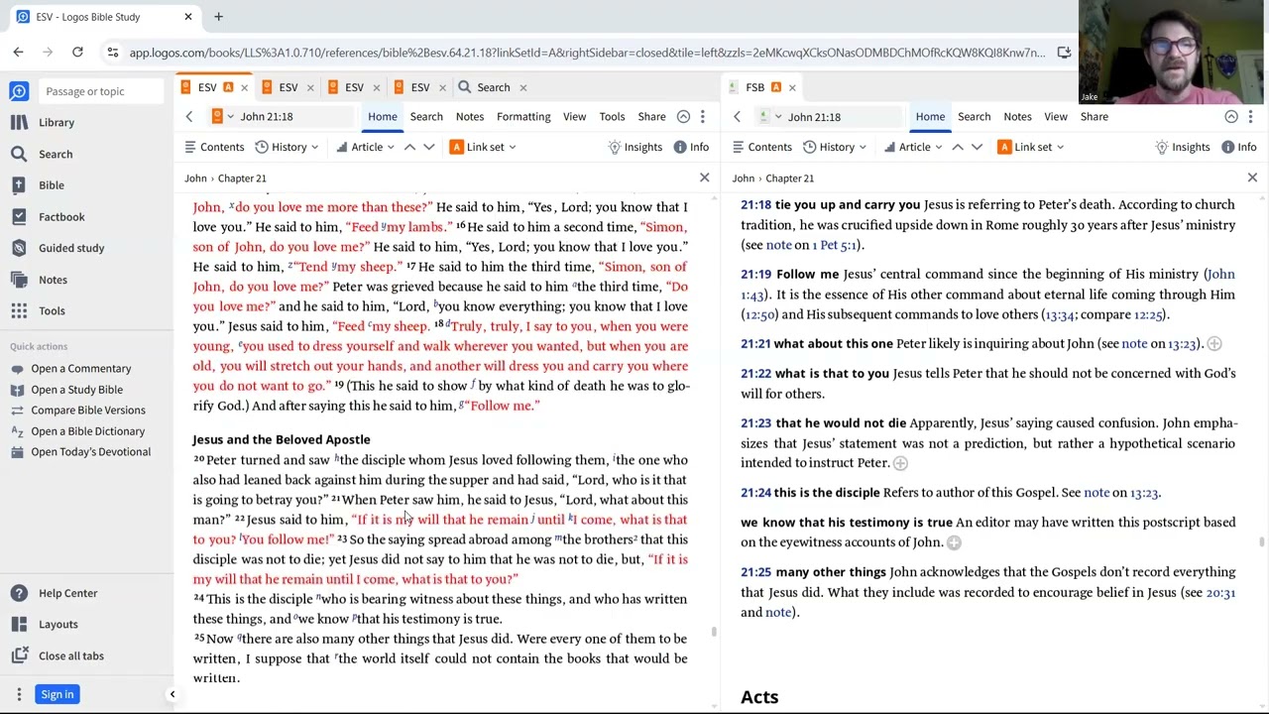Open the 1 Pet 5:1 cross-reference link

835,245
